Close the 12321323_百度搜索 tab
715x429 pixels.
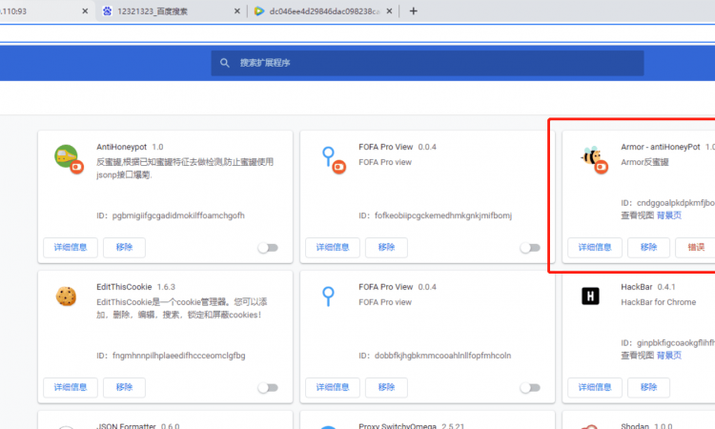pos(237,10)
